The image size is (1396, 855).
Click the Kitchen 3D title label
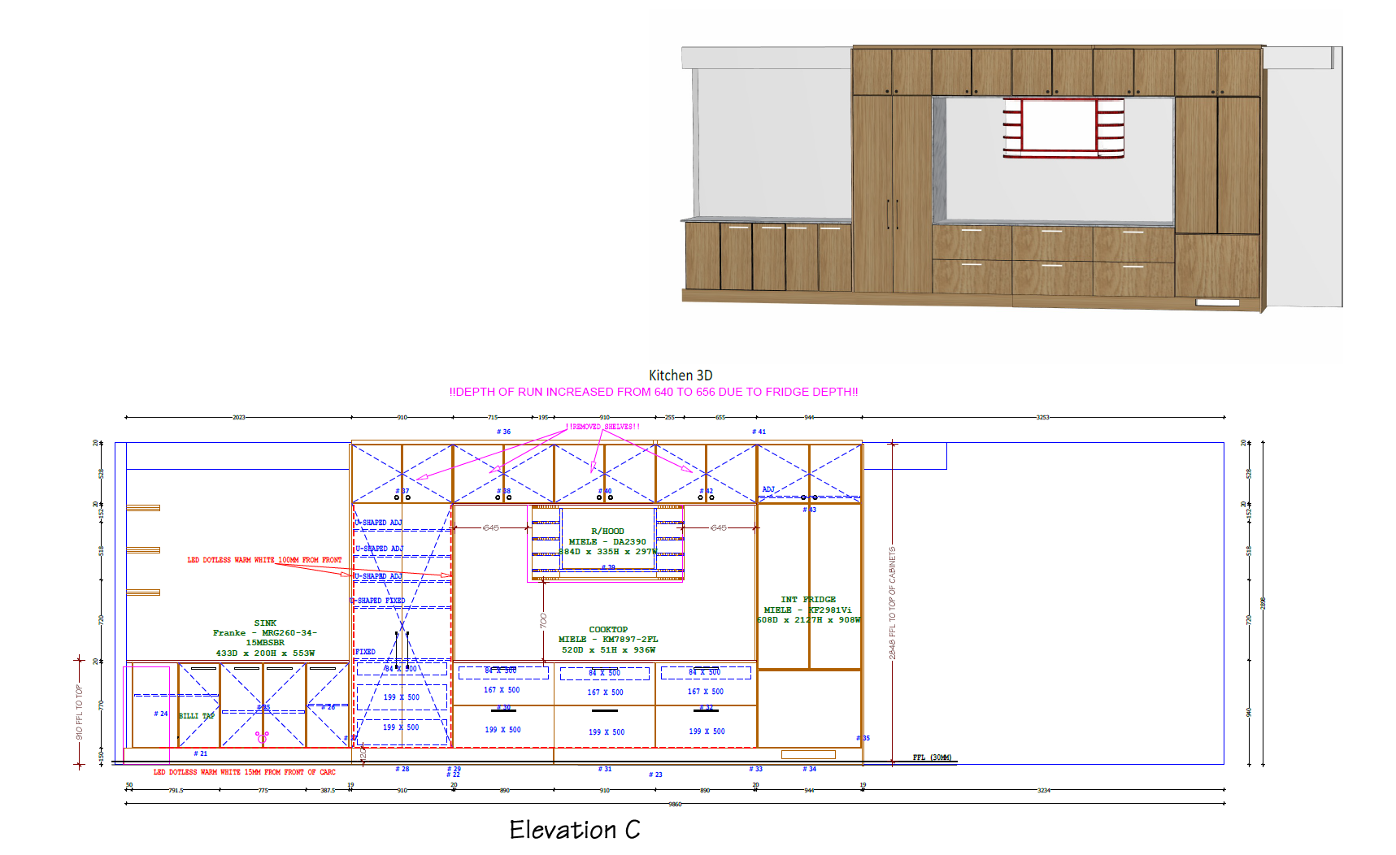point(681,375)
